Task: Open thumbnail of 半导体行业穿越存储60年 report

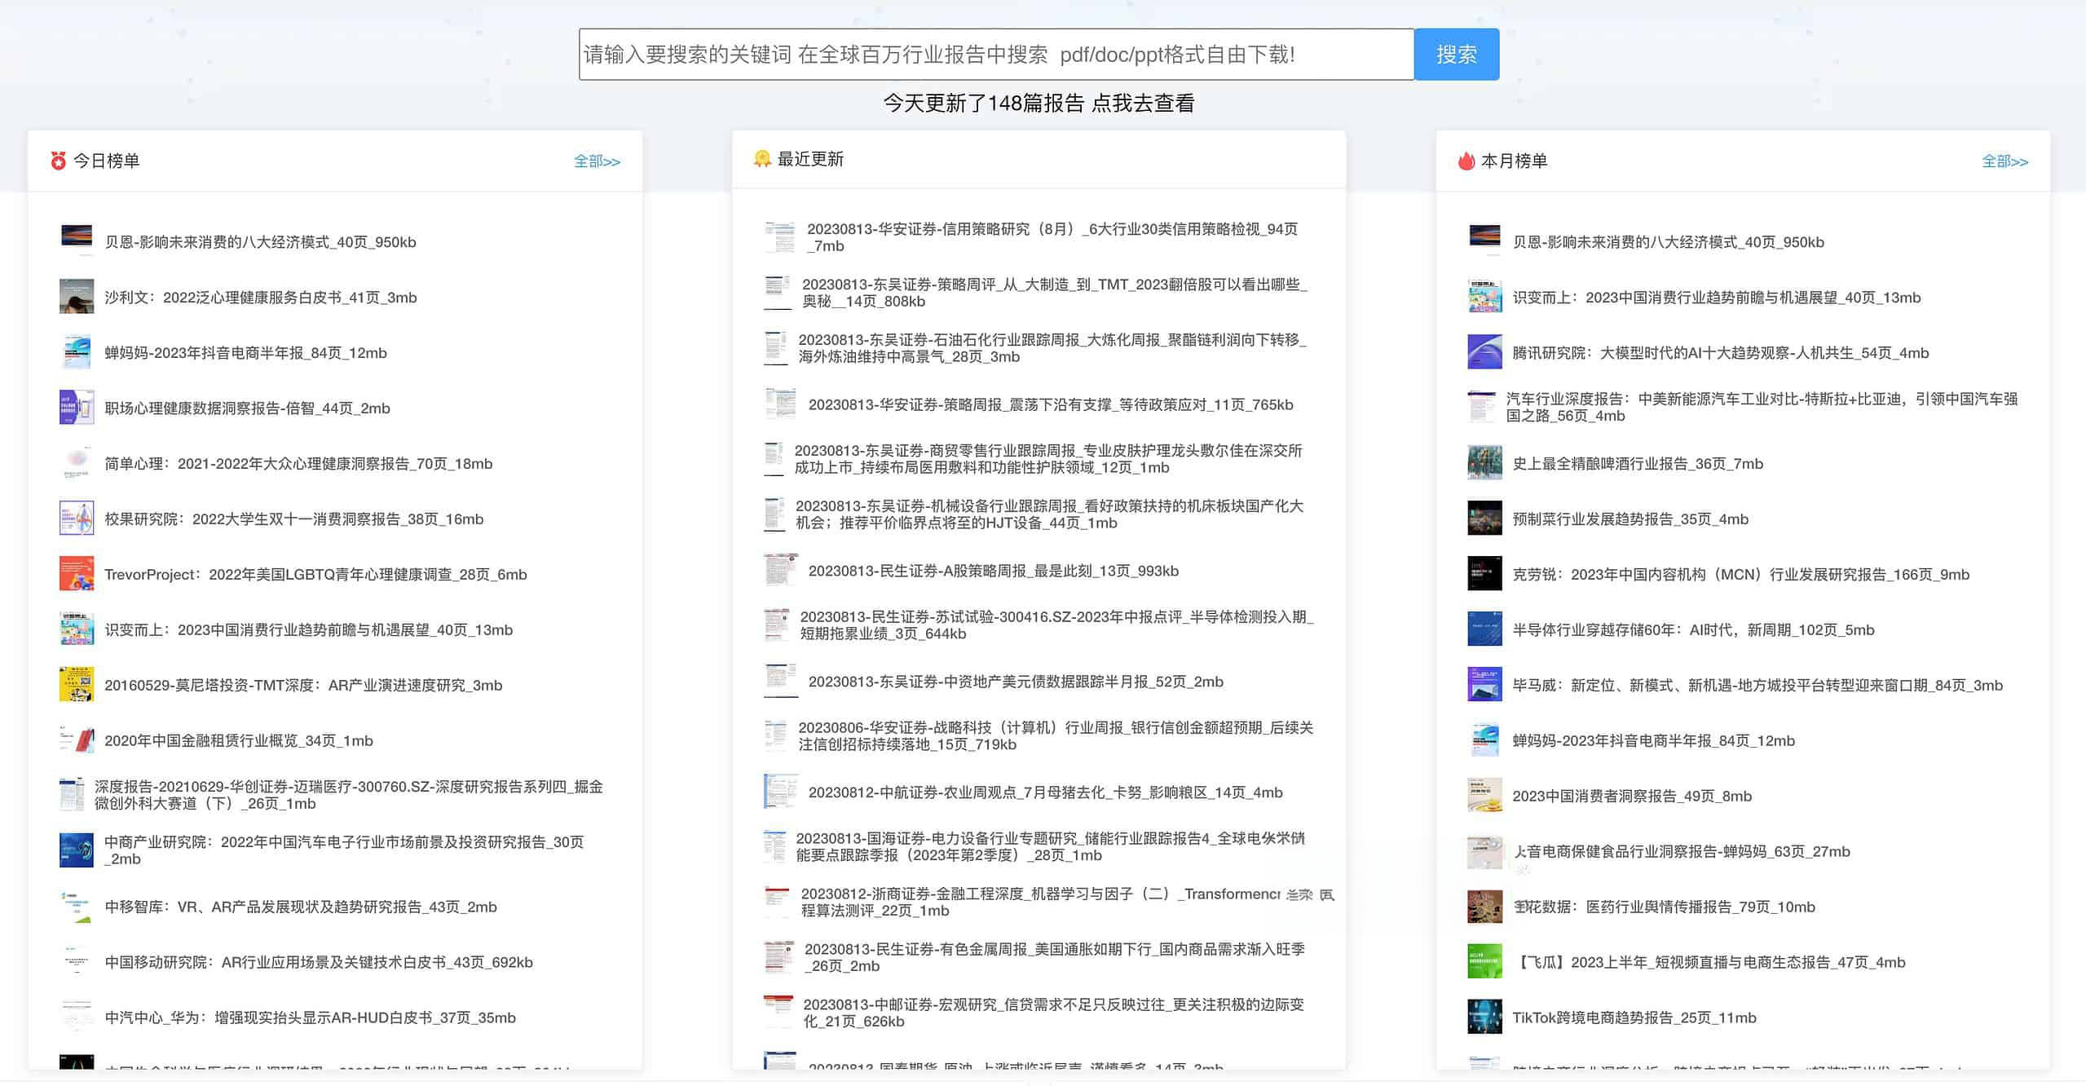Action: [x=1484, y=629]
